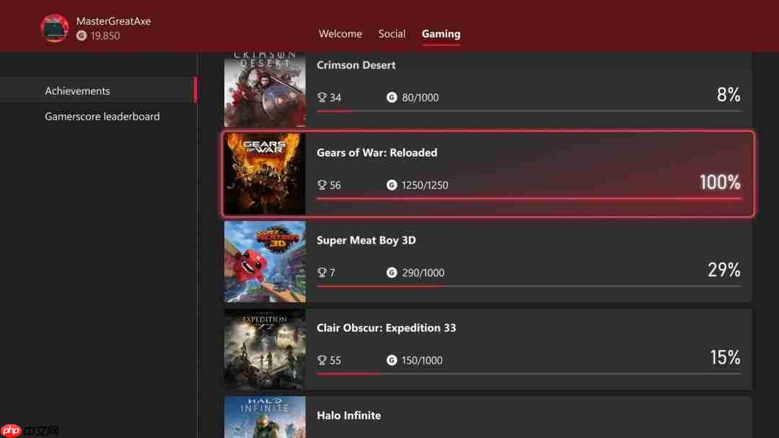Viewport: 779px width, 438px height.
Task: Open the Super Meat Boy 3D cover art
Action: tap(265, 261)
